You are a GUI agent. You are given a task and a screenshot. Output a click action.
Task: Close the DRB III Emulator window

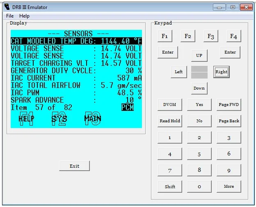pyautogui.click(x=247, y=7)
